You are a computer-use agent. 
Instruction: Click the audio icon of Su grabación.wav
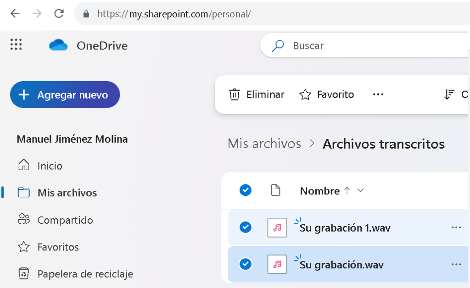click(x=277, y=264)
